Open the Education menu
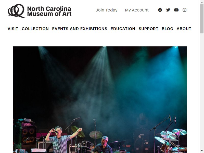Image resolution: width=204 pixels, height=153 pixels. pos(123,29)
